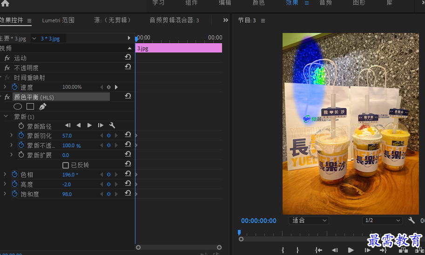This screenshot has height=255, width=425.
Task: Expand the 蒙版羽化 property
Action: tap(11, 135)
